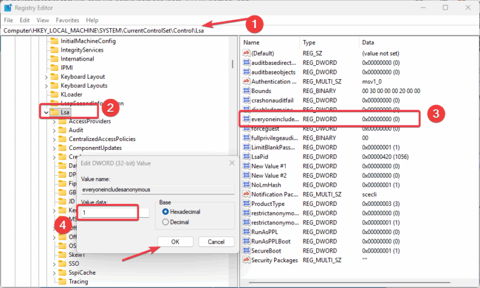Viewport: 480px width, 288px height.
Task: Click the Bounds binary value icon
Action: tap(247, 91)
